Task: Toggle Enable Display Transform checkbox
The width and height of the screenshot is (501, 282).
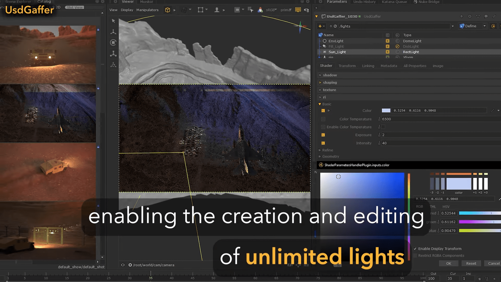Action: coord(415,249)
